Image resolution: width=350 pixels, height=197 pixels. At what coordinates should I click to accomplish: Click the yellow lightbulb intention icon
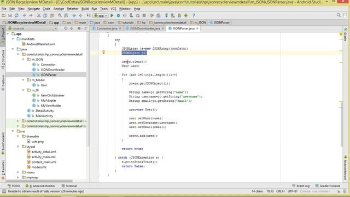click(103, 52)
